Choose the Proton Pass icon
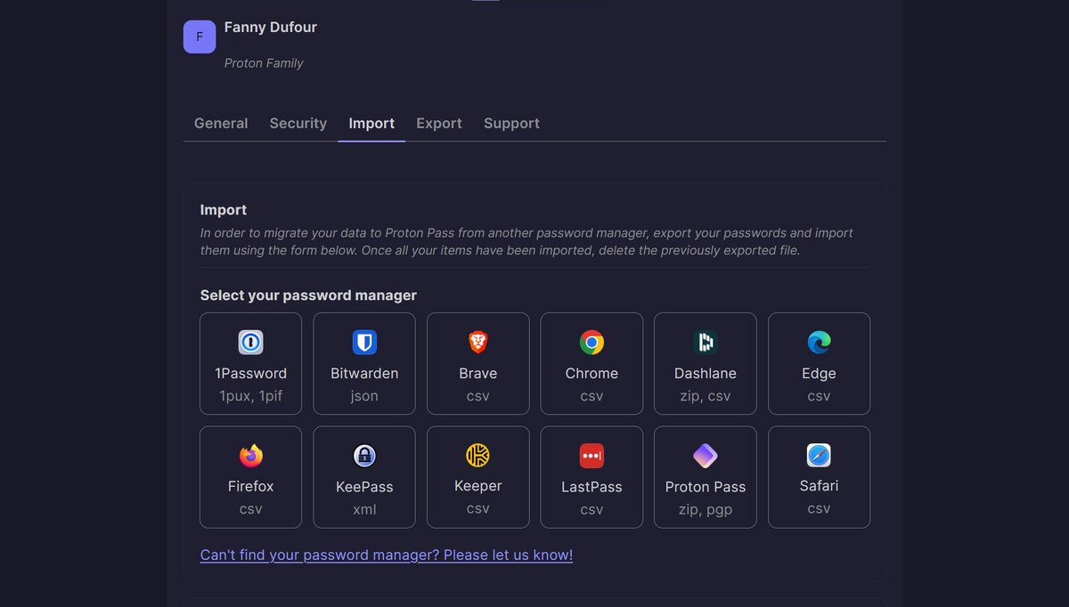Image resolution: width=1069 pixels, height=607 pixels. tap(706, 456)
